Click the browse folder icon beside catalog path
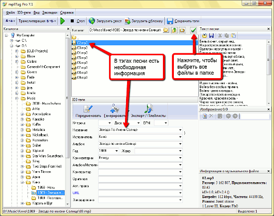Screen dimensions: 274x216 [x=166, y=30]
